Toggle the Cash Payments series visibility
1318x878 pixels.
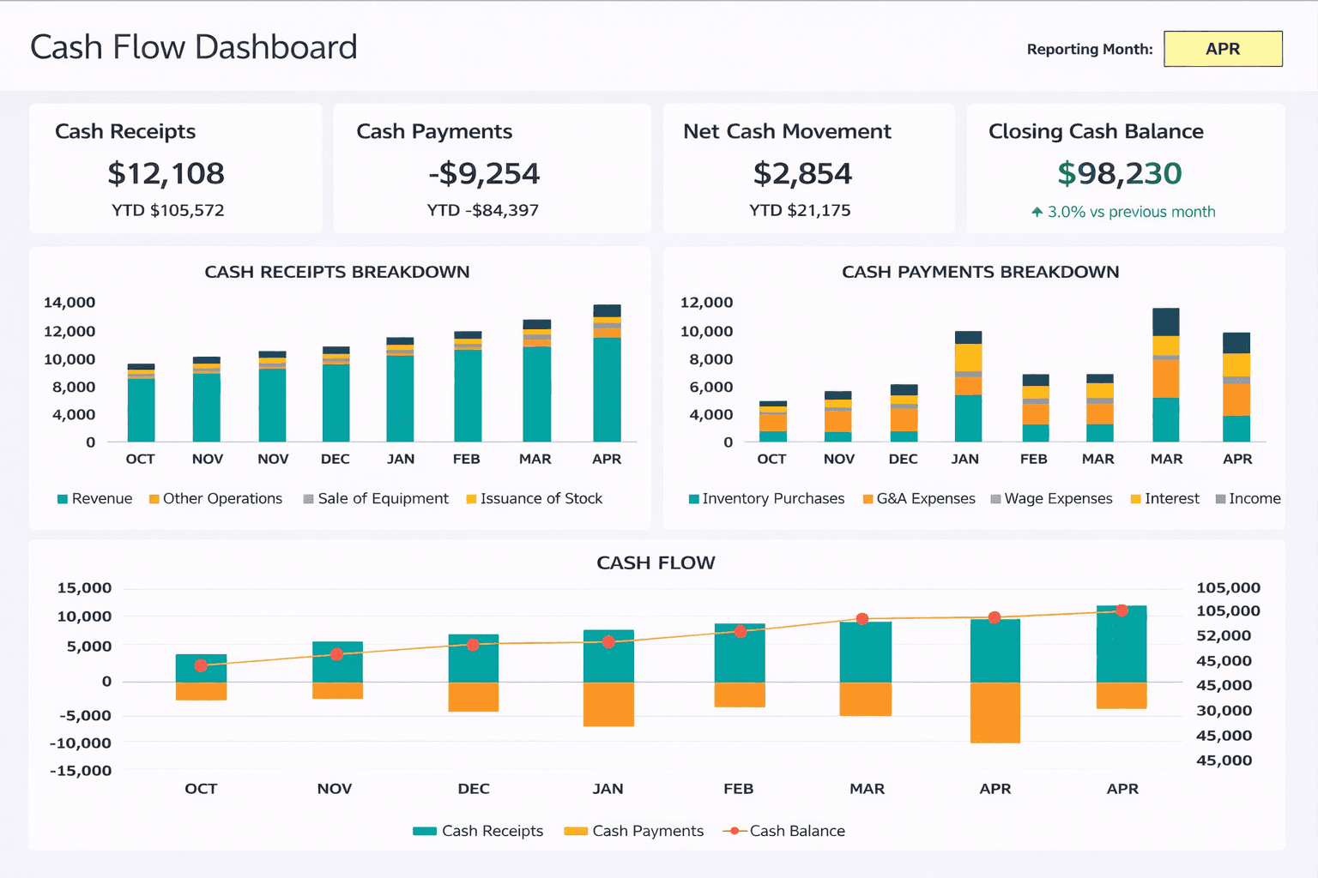click(x=574, y=831)
